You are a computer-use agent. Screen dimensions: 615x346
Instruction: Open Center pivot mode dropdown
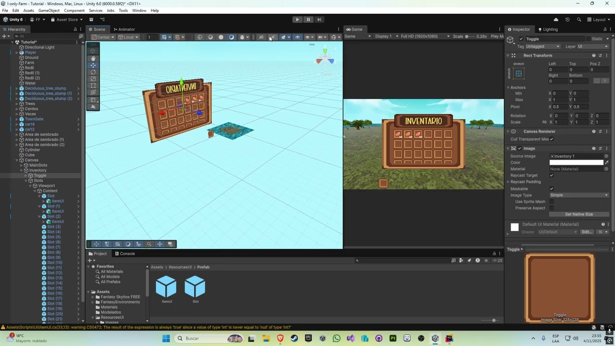tap(103, 37)
